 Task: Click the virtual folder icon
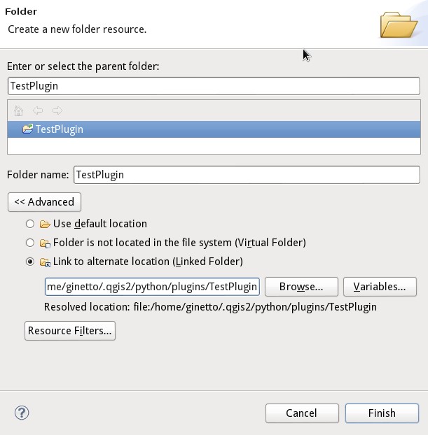coord(45,243)
